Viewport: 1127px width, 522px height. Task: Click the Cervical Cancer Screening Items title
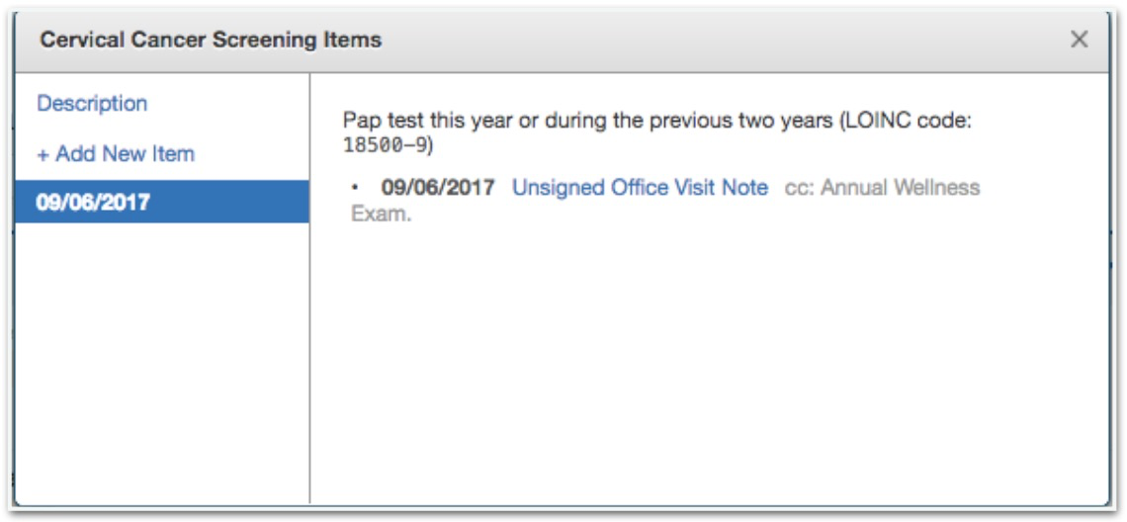(211, 40)
